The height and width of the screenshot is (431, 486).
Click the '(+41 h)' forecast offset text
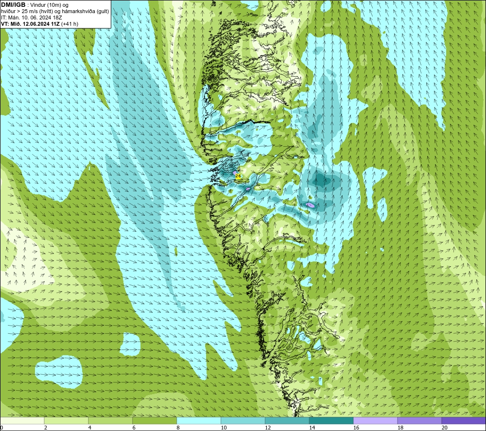[x=69, y=24]
